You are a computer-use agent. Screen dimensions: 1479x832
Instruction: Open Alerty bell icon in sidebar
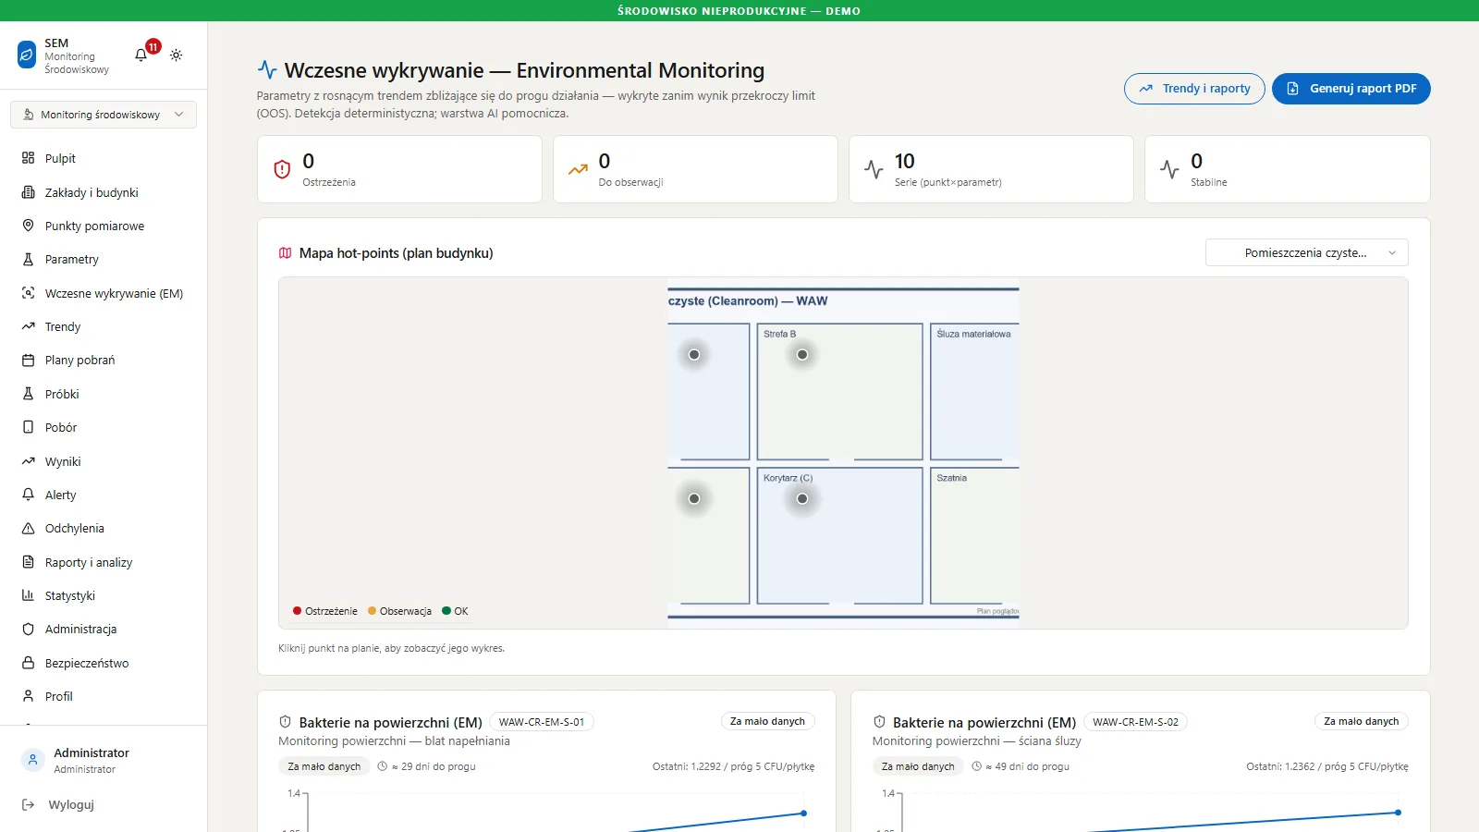(28, 495)
